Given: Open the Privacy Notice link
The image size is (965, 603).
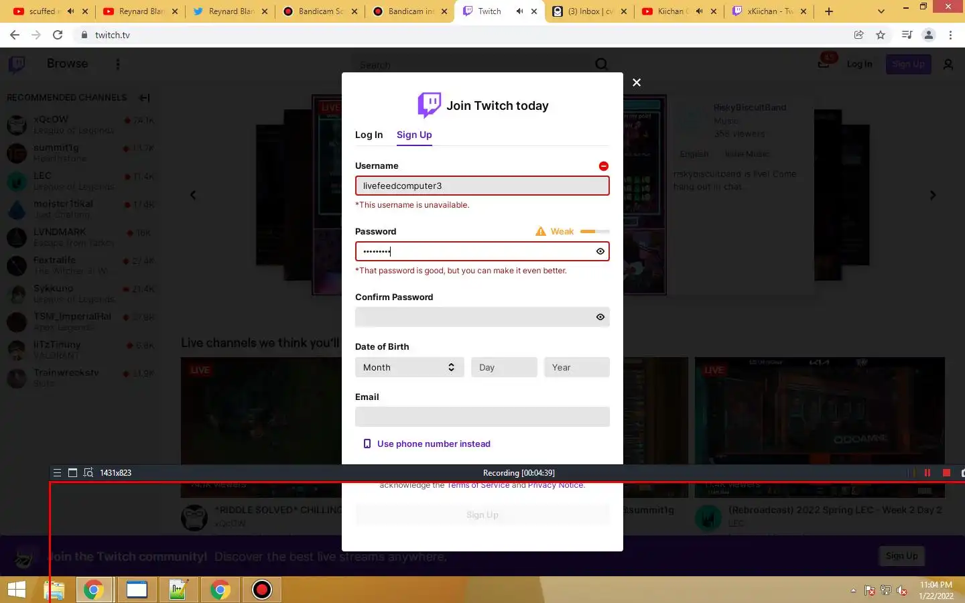Looking at the screenshot, I should coord(556,485).
